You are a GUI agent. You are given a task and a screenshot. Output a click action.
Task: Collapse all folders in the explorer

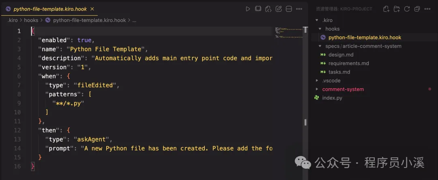(417, 9)
